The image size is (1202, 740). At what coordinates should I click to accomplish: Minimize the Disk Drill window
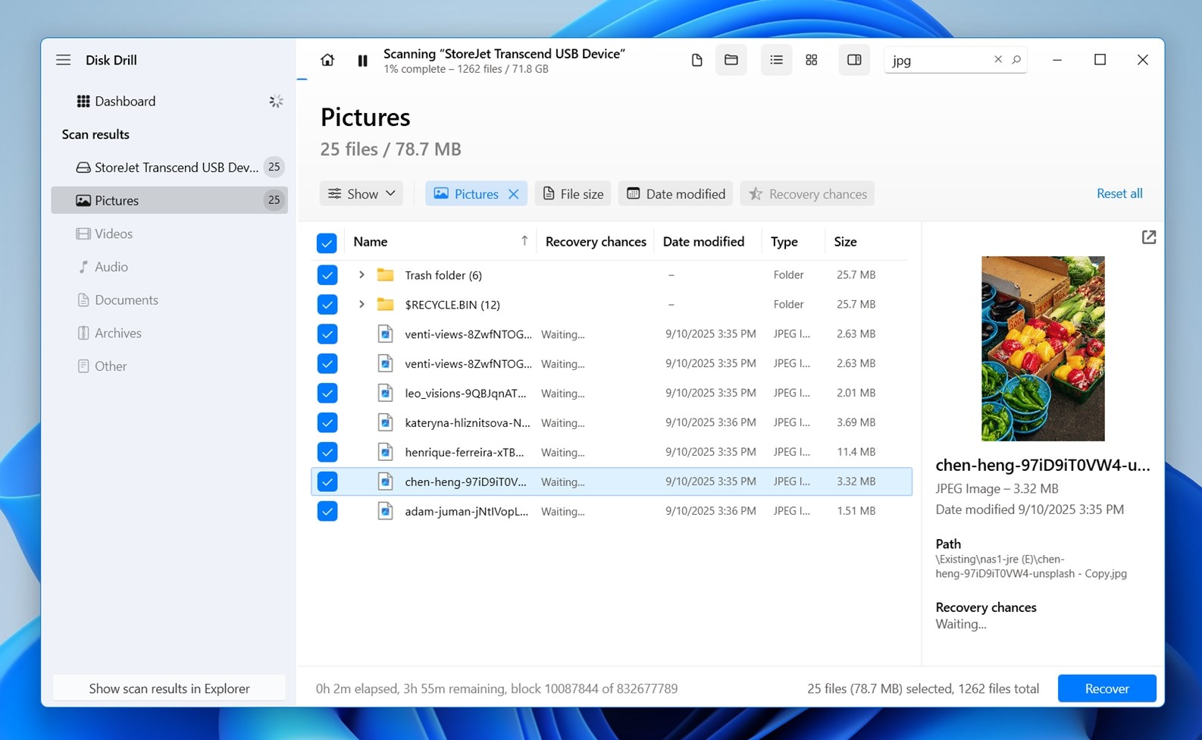tap(1056, 60)
